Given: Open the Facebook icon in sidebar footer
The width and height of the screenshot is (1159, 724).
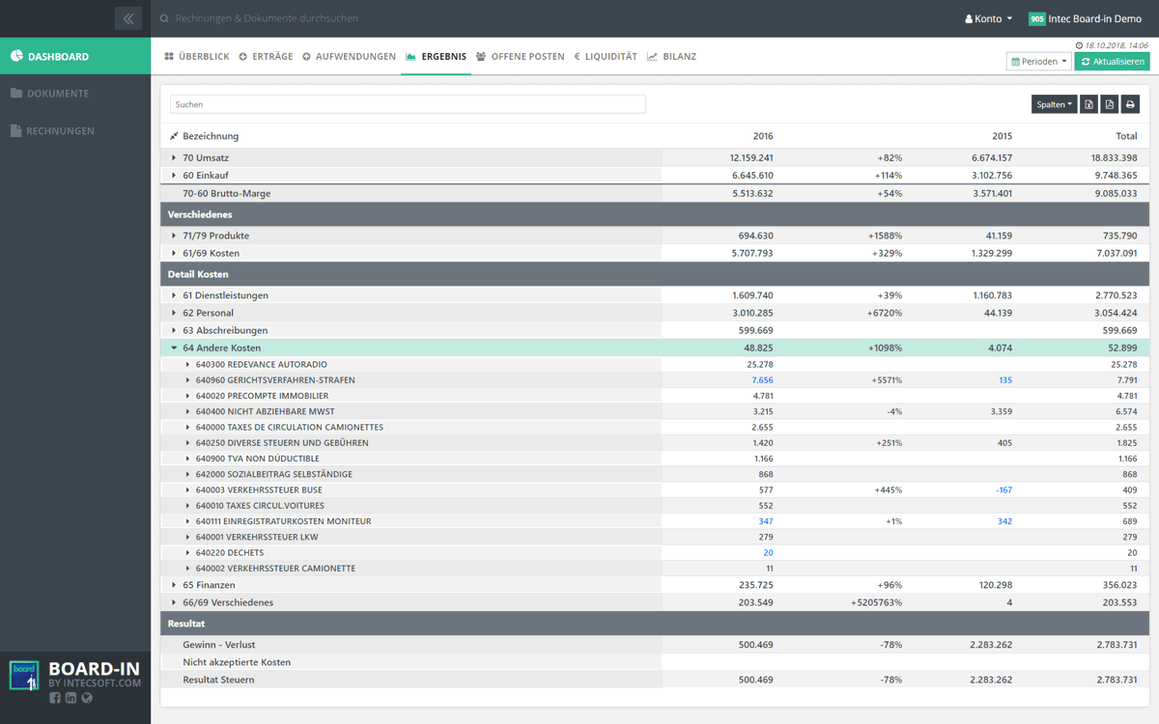Looking at the screenshot, I should pyautogui.click(x=54, y=698).
